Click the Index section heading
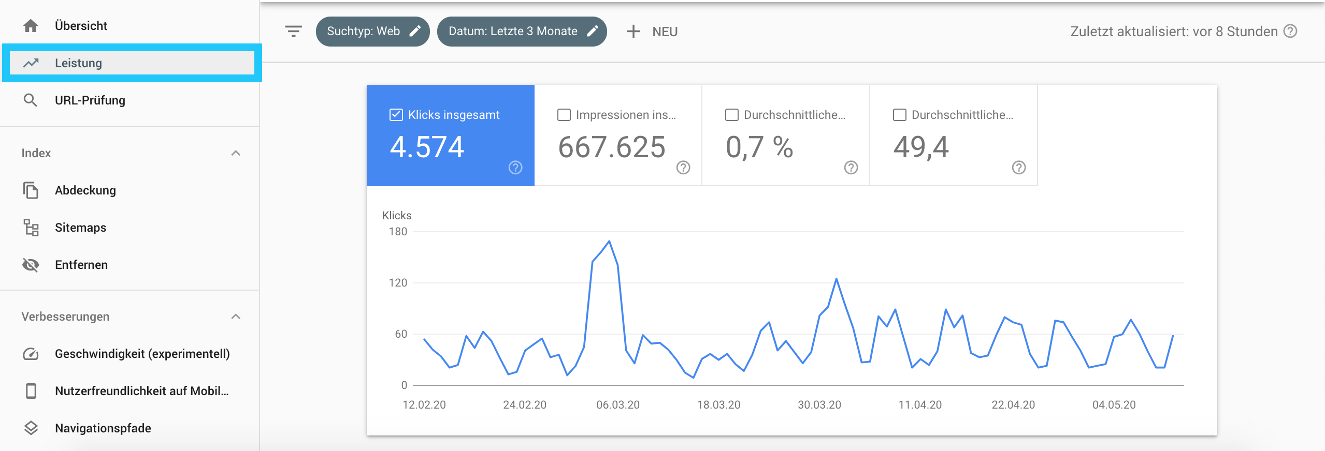 (x=36, y=153)
